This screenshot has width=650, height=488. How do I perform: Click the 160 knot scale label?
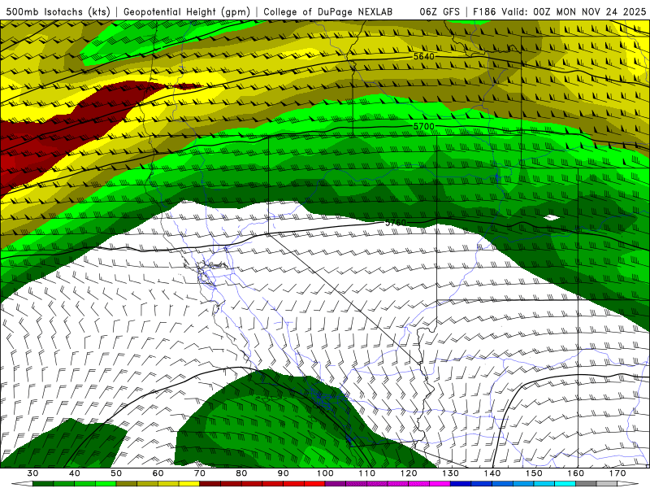coord(576,473)
